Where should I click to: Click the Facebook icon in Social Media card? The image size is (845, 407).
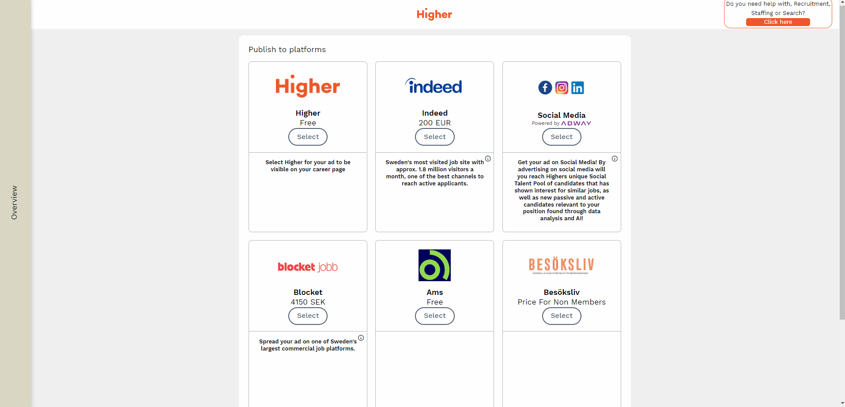[x=545, y=88]
